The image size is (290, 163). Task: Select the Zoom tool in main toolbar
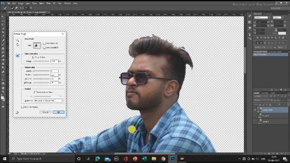pyautogui.click(x=3, y=91)
